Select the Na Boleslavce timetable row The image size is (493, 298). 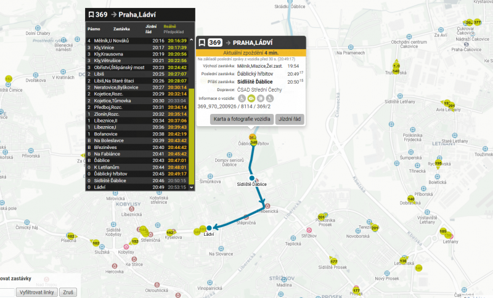137,140
